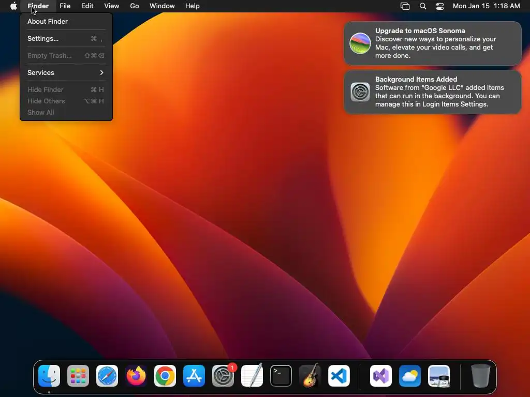This screenshot has height=397, width=530.
Task: Launch TextEdit from the Dock
Action: (x=252, y=376)
